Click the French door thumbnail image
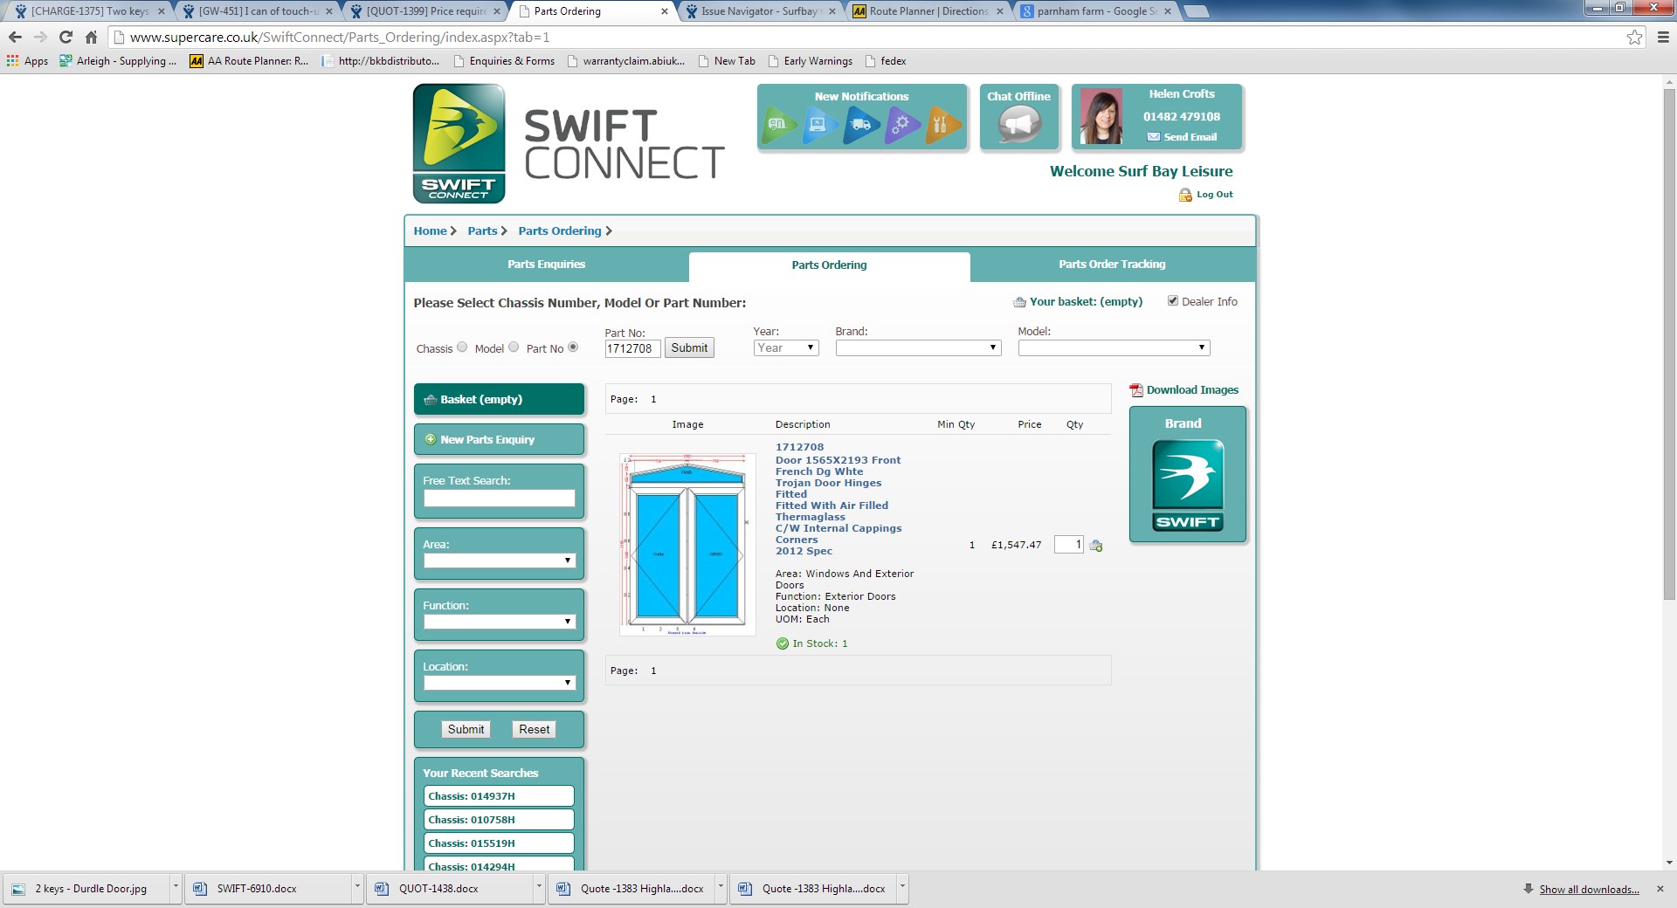 pyautogui.click(x=687, y=545)
